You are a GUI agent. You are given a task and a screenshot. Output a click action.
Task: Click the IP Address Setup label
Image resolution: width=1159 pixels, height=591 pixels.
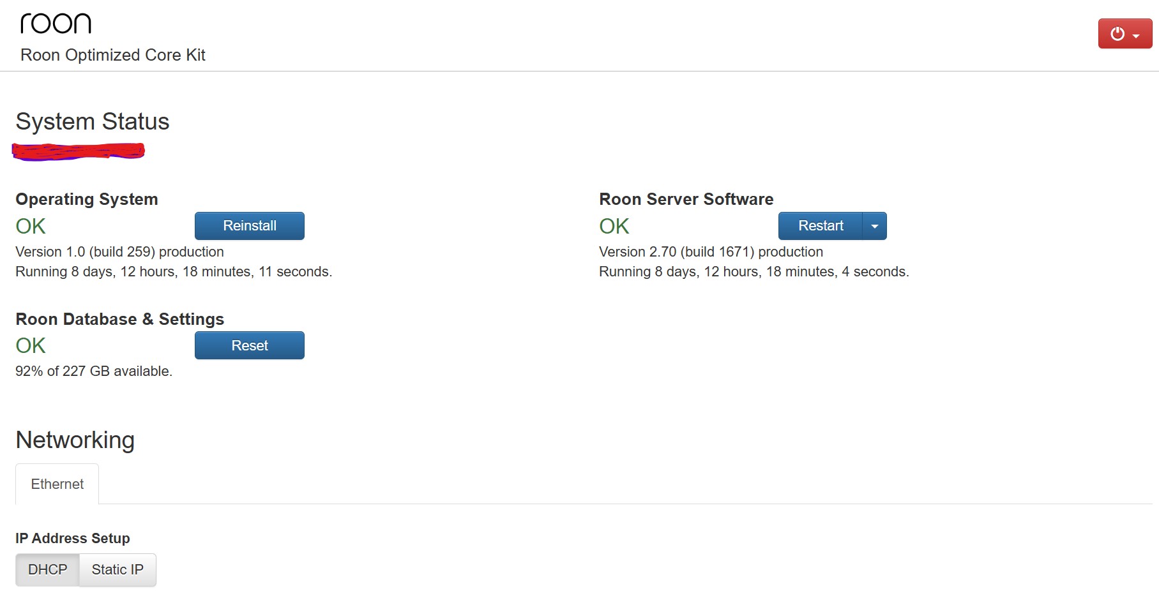[73, 538]
